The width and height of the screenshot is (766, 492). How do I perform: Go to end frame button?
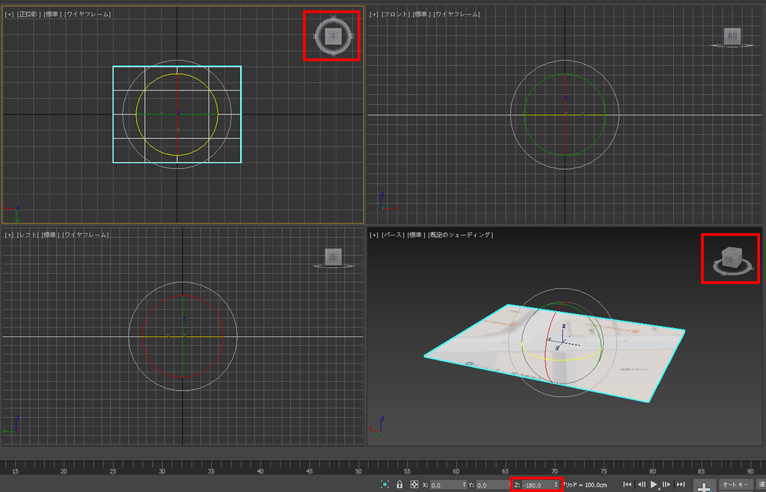click(681, 485)
